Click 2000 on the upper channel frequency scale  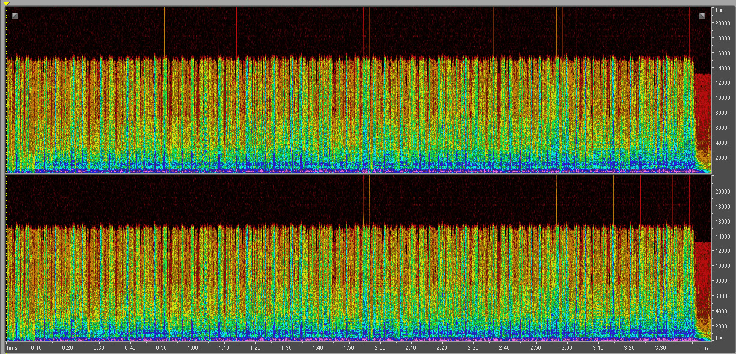tap(720, 157)
